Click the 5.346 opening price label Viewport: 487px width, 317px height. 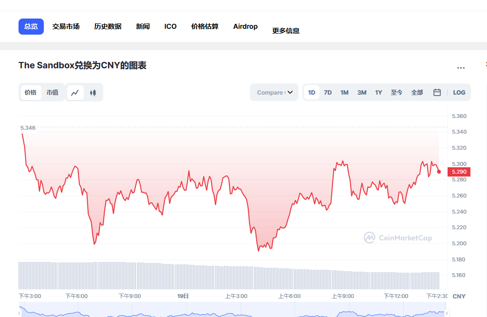pyautogui.click(x=28, y=128)
